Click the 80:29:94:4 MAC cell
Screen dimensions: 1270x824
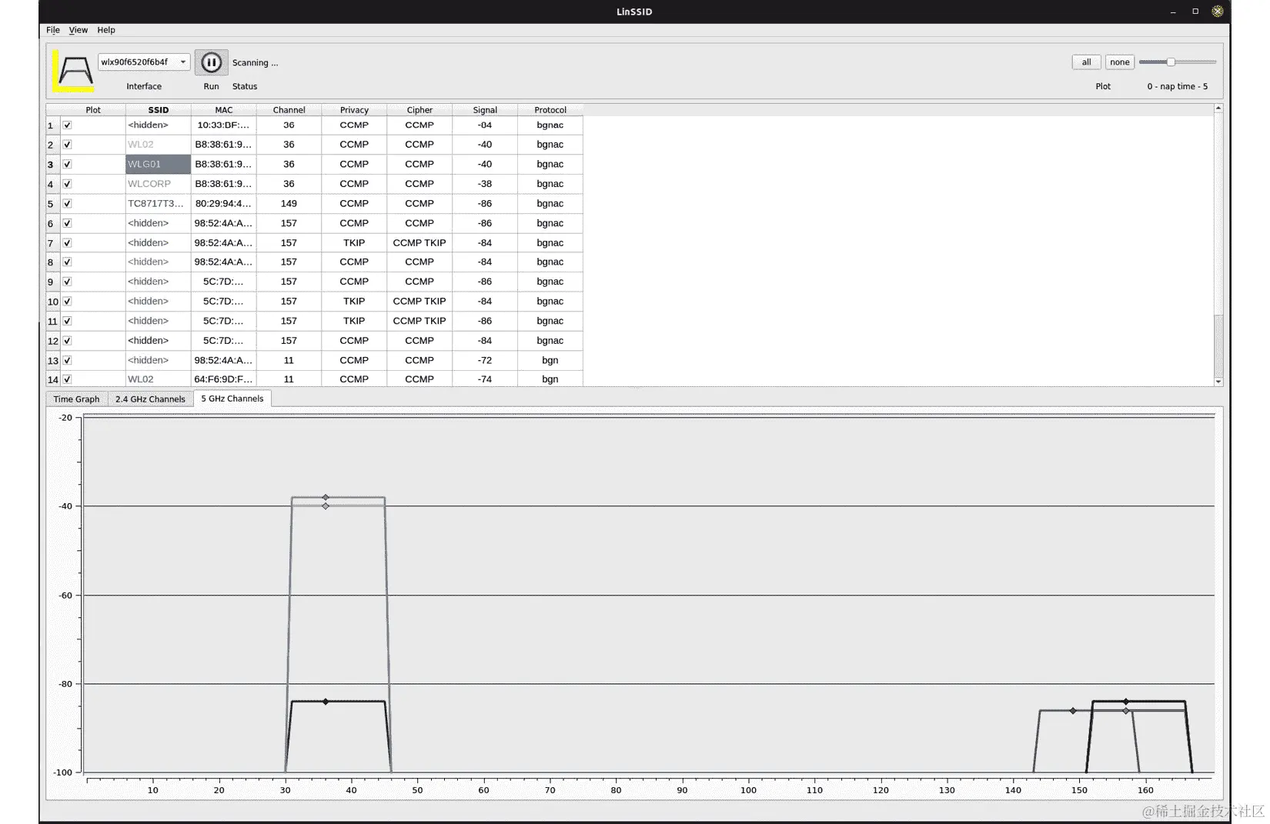(x=224, y=204)
